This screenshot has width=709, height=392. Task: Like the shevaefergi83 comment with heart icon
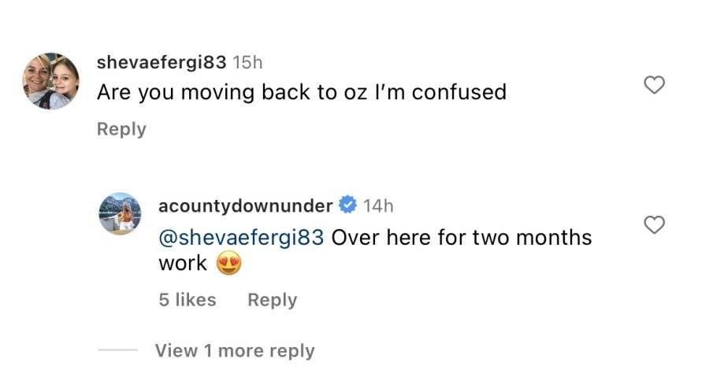click(x=655, y=85)
